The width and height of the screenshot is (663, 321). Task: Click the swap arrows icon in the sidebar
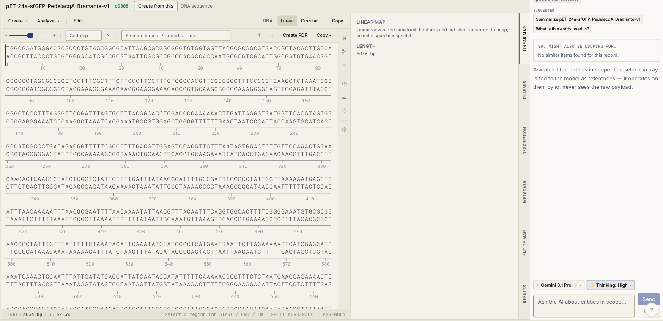click(x=344, y=65)
